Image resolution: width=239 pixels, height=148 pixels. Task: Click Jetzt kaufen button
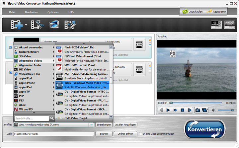(x=192, y=12)
